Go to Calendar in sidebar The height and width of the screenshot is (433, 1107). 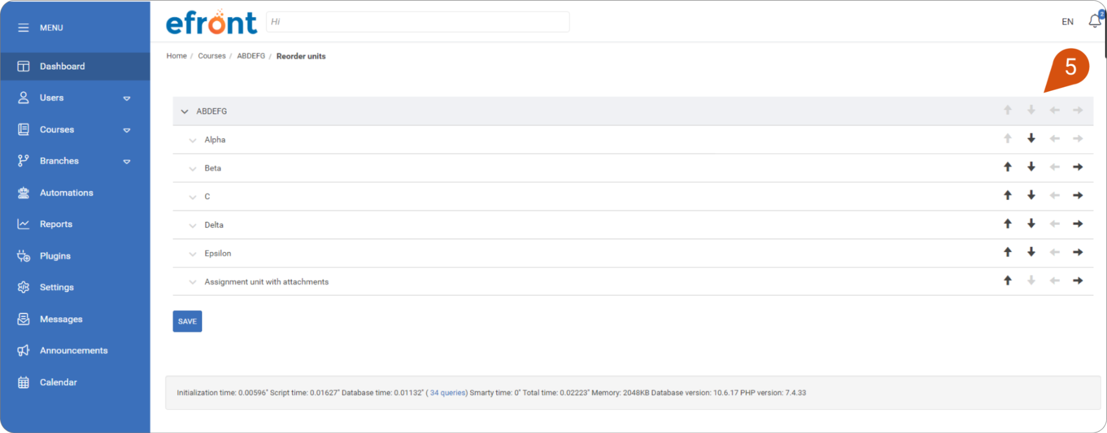tap(58, 382)
